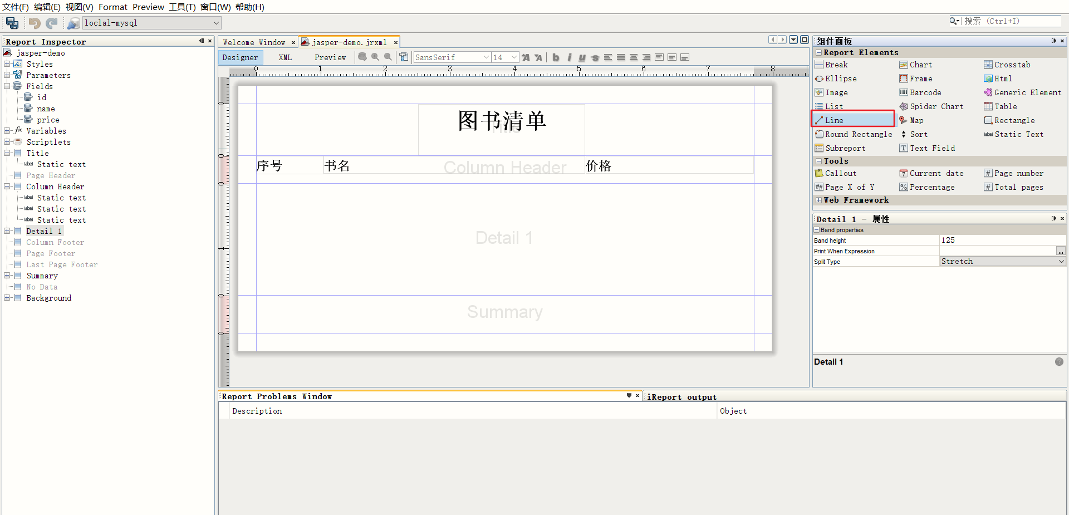Click the Print When Expression browse button
The width and height of the screenshot is (1069, 515).
pos(1061,251)
